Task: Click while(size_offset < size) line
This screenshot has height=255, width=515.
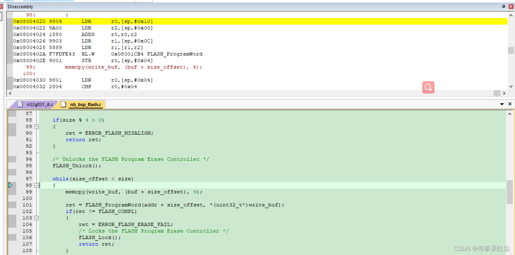Action: 93,179
